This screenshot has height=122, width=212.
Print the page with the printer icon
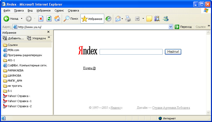coord(128,19)
